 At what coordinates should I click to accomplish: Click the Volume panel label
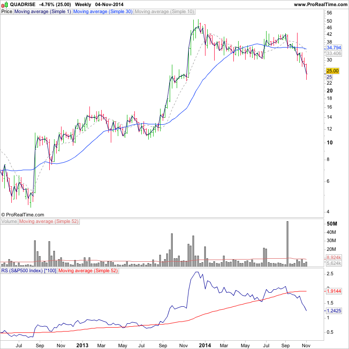[9, 222]
